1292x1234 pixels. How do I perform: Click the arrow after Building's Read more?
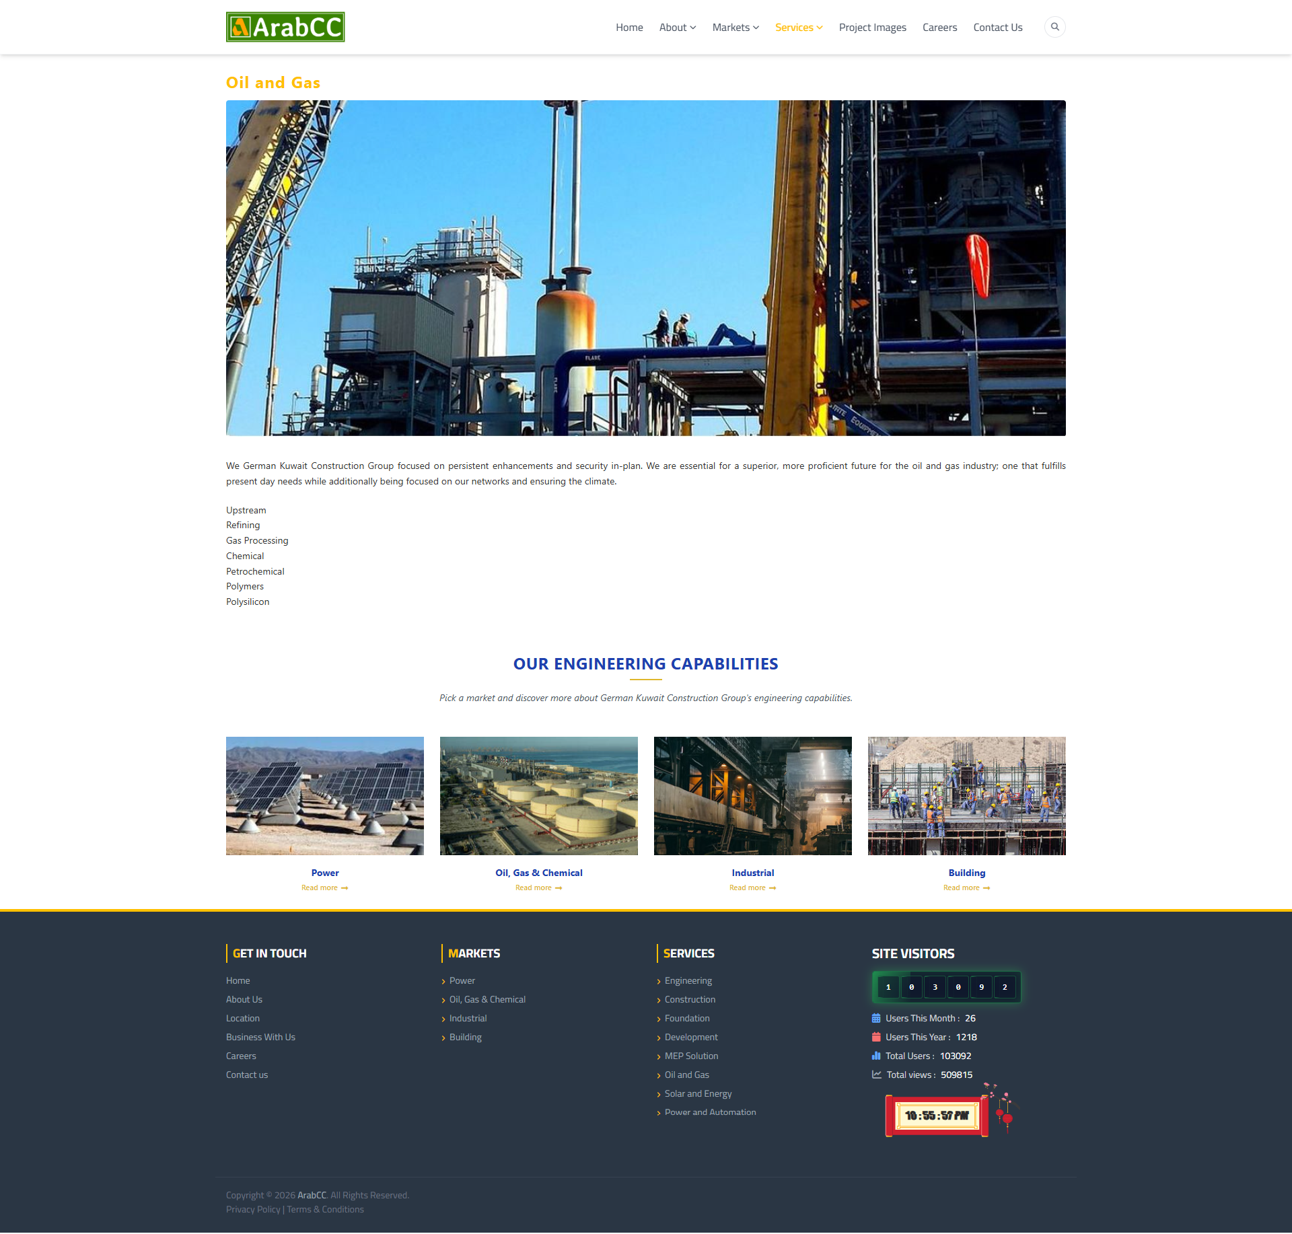tap(986, 888)
